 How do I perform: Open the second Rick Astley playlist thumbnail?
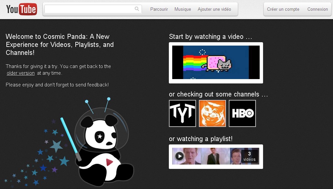coord(216,156)
